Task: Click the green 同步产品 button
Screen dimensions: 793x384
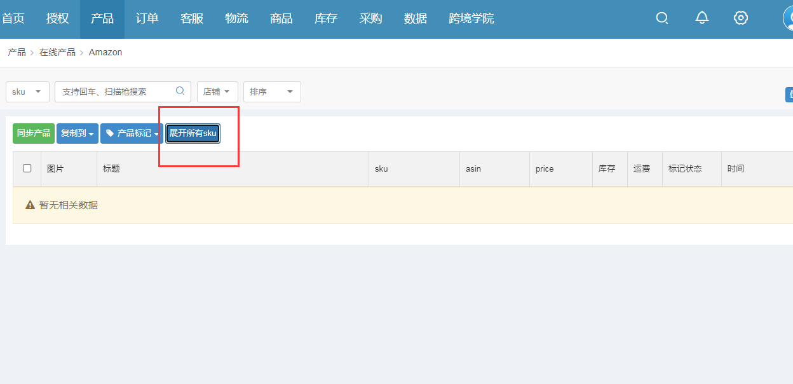Action: [34, 134]
